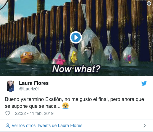Viewport: 153px width, 132px height.
Task: Open the media info icon
Action: [x=149, y=3]
